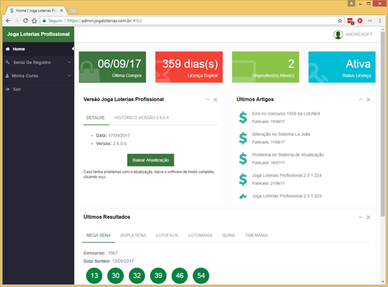The image size is (388, 287).
Task: Click the green number 54 ball
Action: [x=201, y=276]
